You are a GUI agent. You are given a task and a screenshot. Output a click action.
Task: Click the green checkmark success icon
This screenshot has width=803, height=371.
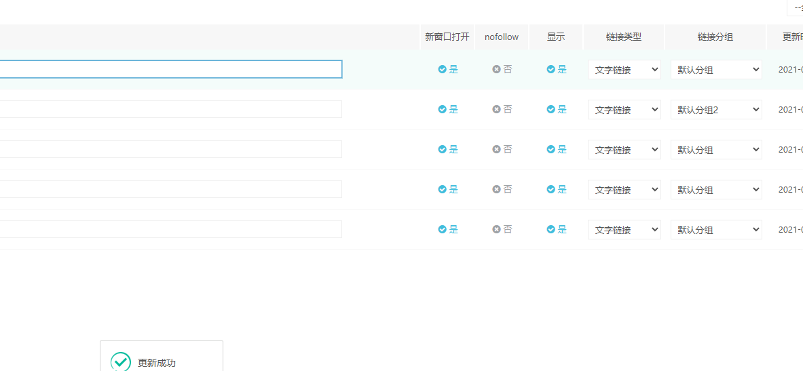click(121, 362)
